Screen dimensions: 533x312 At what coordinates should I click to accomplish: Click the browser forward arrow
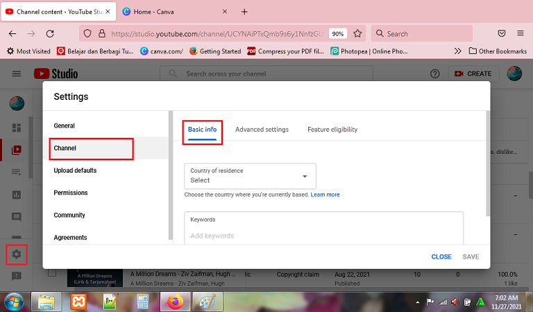point(31,33)
